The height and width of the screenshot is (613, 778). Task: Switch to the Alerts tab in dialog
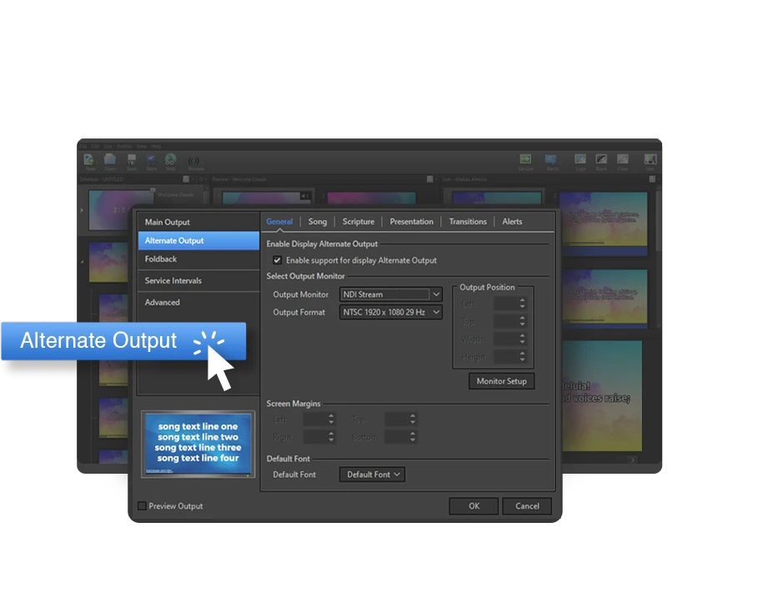tap(512, 221)
